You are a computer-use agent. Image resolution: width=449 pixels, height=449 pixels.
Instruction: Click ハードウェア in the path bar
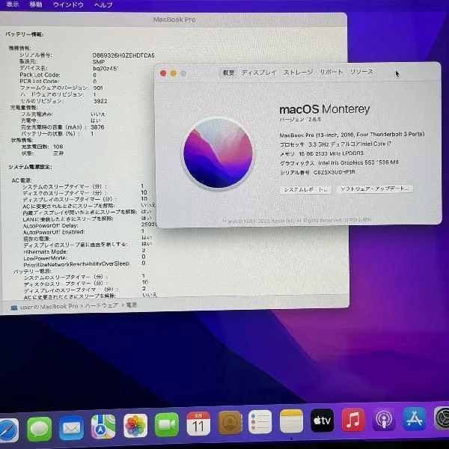point(101,305)
